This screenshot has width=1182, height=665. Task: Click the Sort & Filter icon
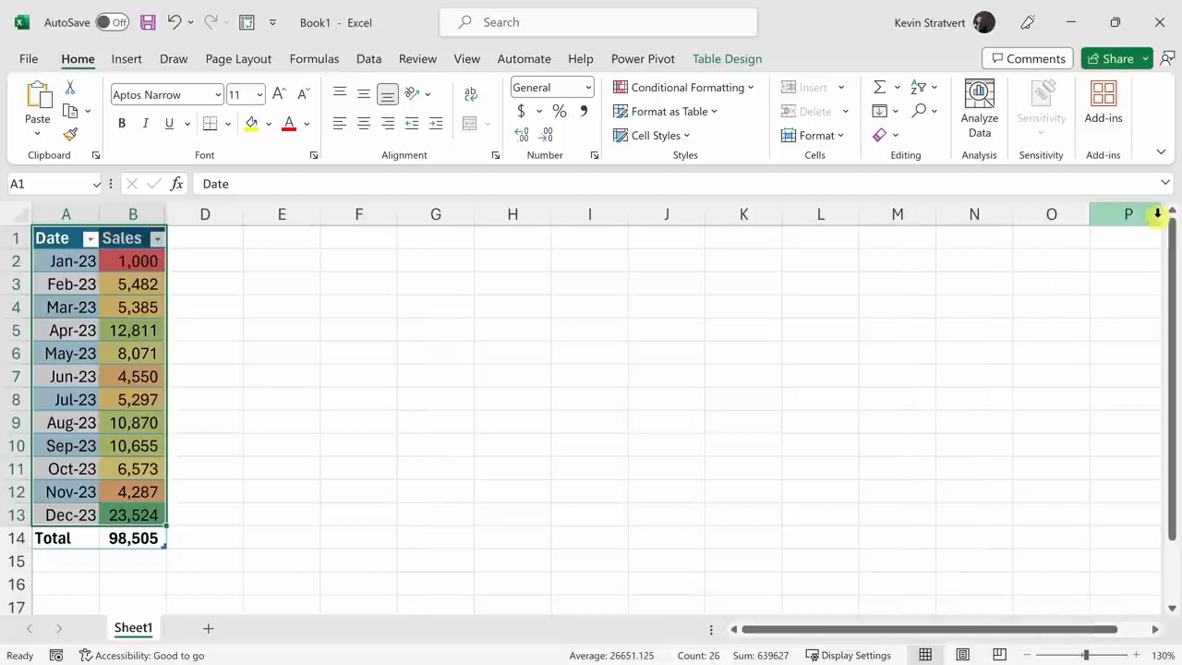point(918,87)
